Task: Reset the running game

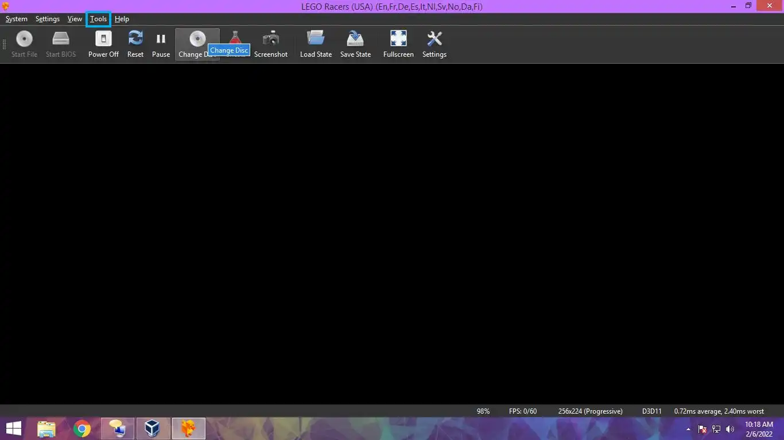Action: pyautogui.click(x=135, y=45)
